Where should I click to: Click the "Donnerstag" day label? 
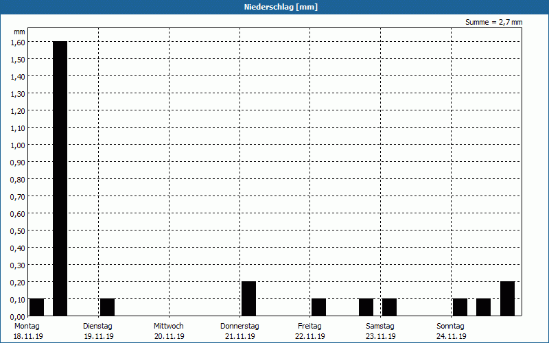pos(240,327)
